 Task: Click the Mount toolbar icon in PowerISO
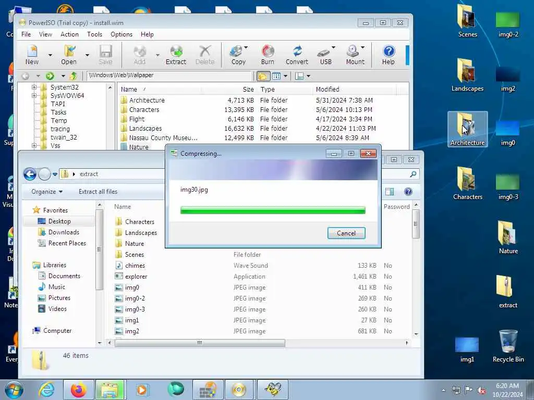coord(355,54)
